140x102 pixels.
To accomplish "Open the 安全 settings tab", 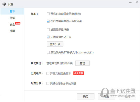I will 12,24.
